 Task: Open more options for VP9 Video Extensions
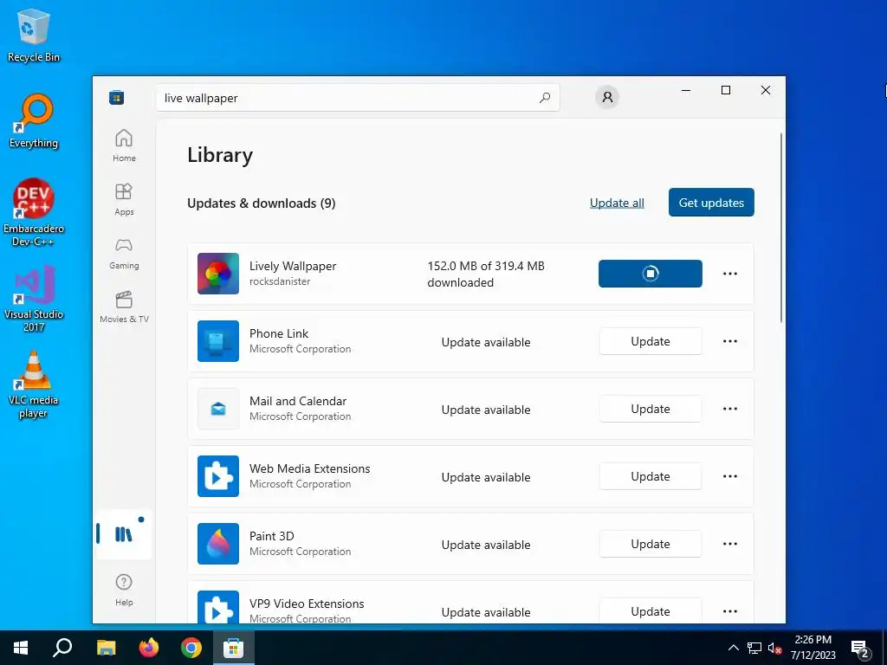[x=729, y=611]
